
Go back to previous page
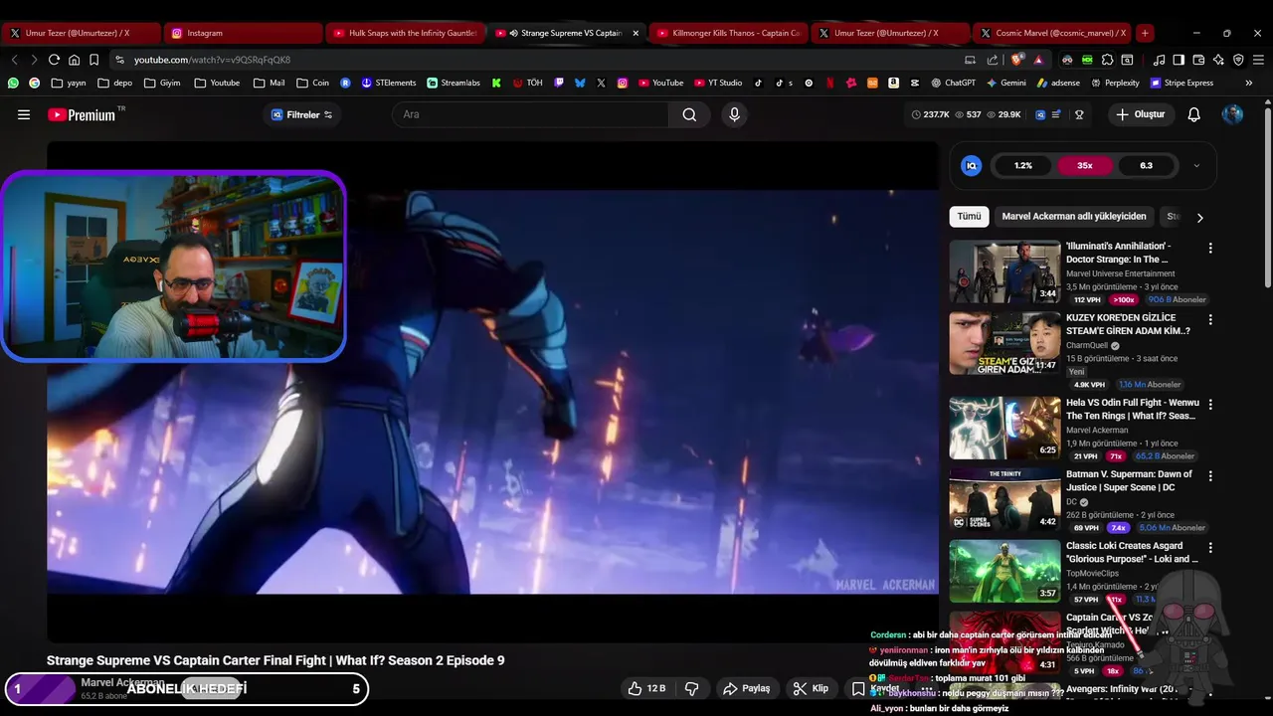click(14, 60)
